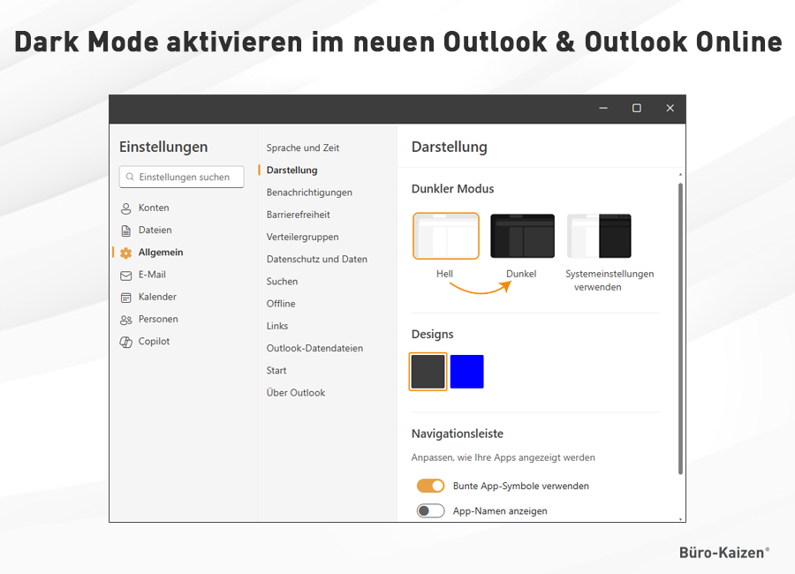The height and width of the screenshot is (574, 795).
Task: Click the Dateien document icon
Action: pos(125,230)
